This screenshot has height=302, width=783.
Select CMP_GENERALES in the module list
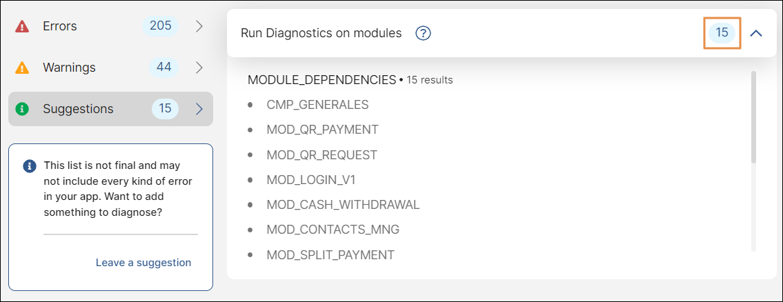[x=317, y=105]
